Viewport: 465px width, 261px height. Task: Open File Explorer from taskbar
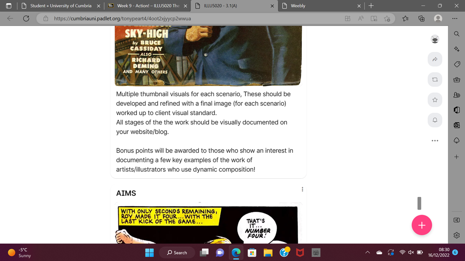[268, 253]
